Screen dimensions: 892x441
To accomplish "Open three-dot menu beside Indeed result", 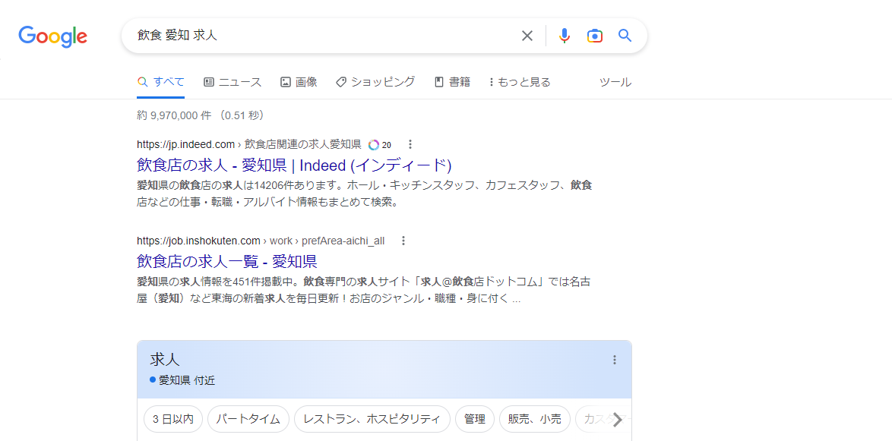I will [x=411, y=144].
